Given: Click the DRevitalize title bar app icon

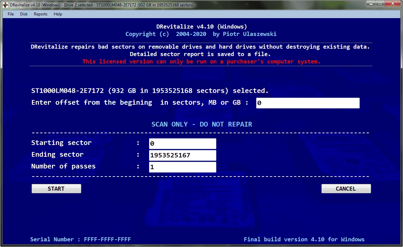Looking at the screenshot, I should tap(5, 5).
